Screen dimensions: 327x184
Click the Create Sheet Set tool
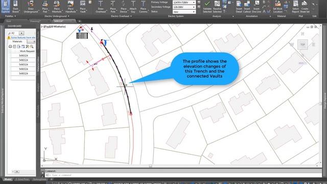[305, 7]
